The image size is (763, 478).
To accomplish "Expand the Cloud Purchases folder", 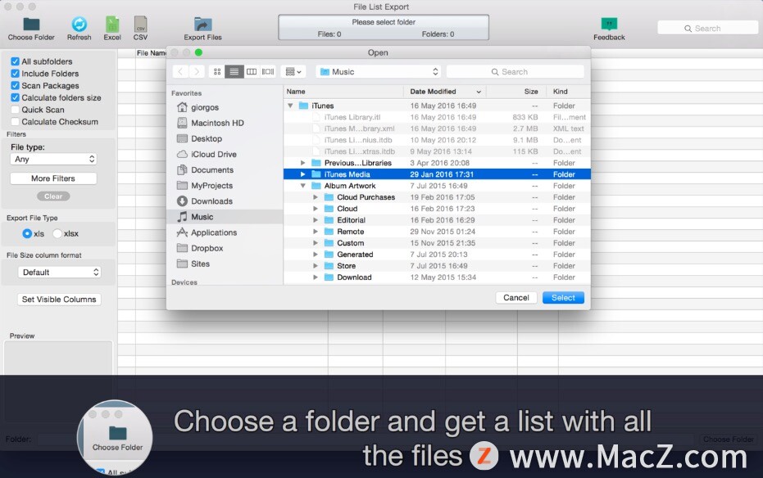I will point(316,197).
